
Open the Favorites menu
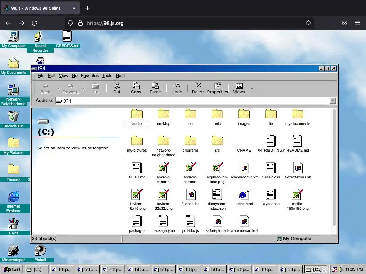click(90, 76)
